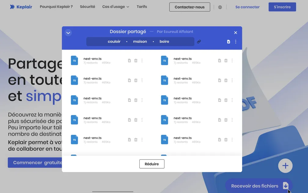Click trash icon on the fifth left-column file
Viewport: 308px width, 193px height.
click(x=136, y=140)
